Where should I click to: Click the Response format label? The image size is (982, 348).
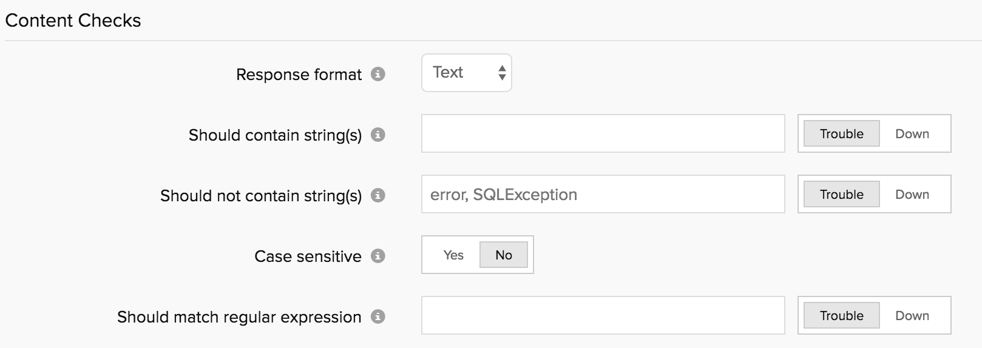point(299,75)
